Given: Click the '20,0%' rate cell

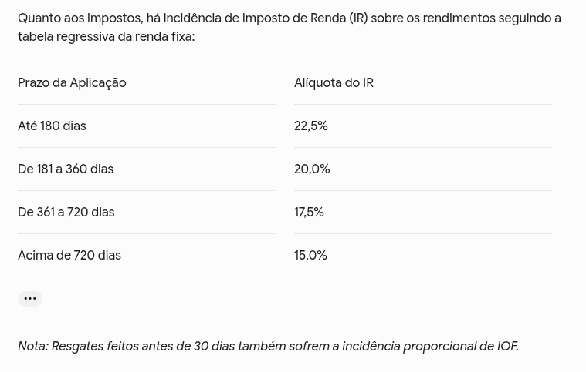Looking at the screenshot, I should [x=312, y=169].
